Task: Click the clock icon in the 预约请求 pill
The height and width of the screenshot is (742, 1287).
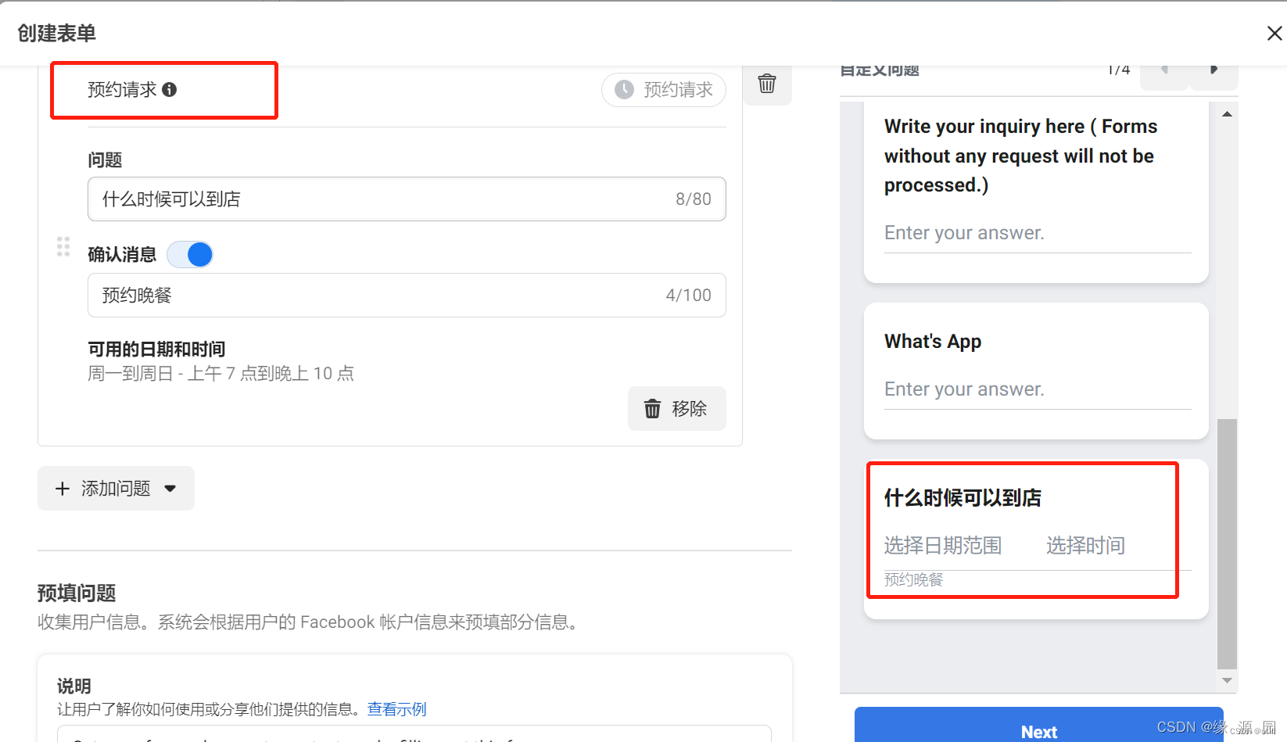Action: coord(623,90)
